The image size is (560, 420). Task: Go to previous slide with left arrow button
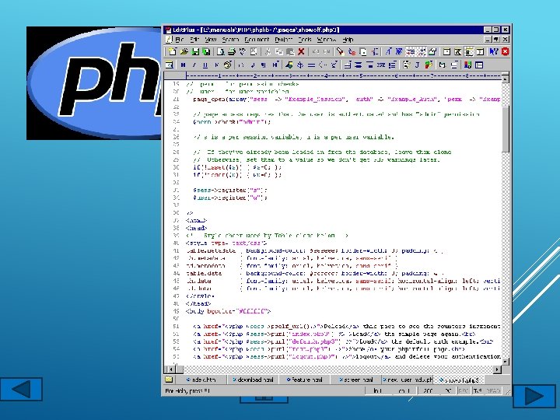(x=21, y=389)
